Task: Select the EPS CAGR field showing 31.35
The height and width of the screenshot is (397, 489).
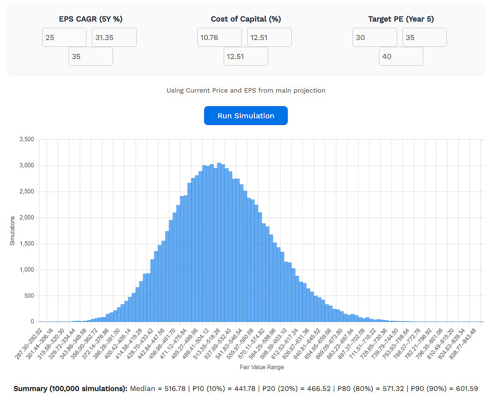Action: 114,38
